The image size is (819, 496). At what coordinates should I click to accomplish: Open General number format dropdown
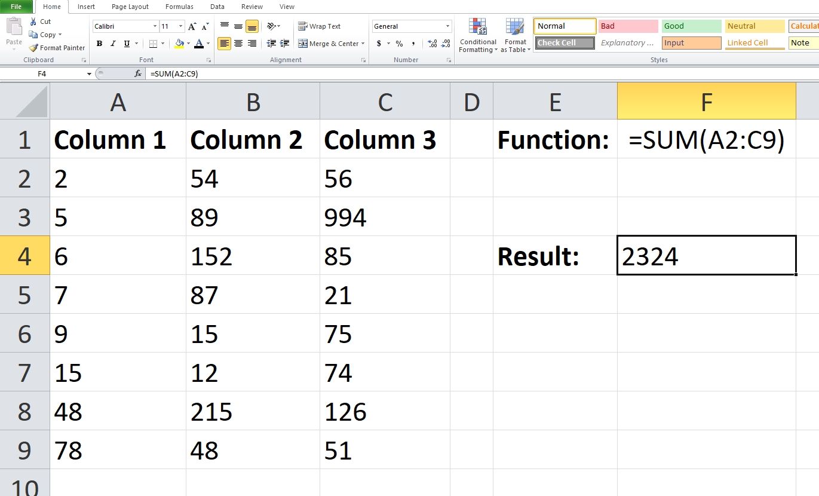(x=448, y=26)
